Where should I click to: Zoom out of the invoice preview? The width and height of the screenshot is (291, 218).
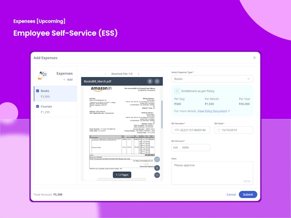click(157, 175)
